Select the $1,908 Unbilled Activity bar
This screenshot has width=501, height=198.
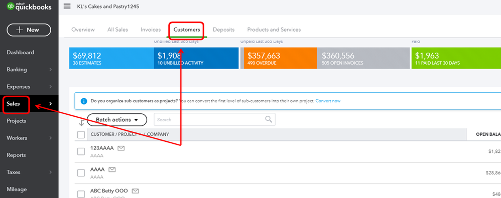click(196, 58)
